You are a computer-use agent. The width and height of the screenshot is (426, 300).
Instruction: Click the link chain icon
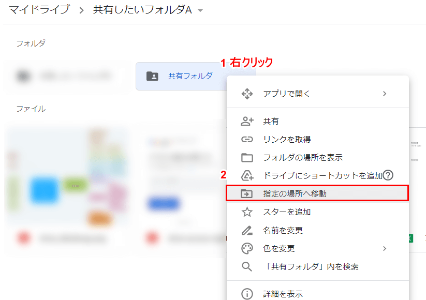click(x=247, y=139)
